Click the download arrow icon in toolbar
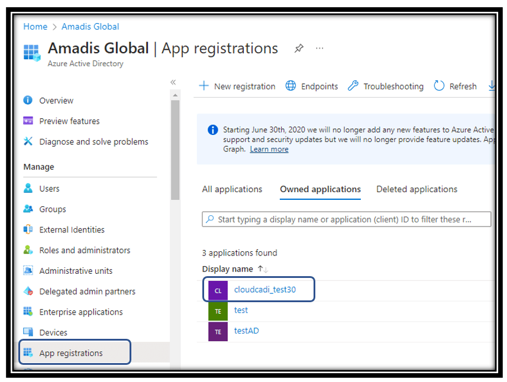 click(x=492, y=86)
